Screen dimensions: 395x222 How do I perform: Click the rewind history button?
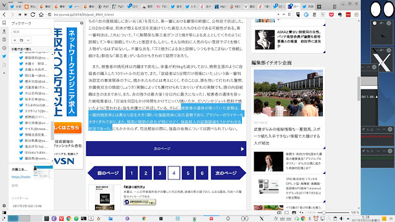pos(20,15)
